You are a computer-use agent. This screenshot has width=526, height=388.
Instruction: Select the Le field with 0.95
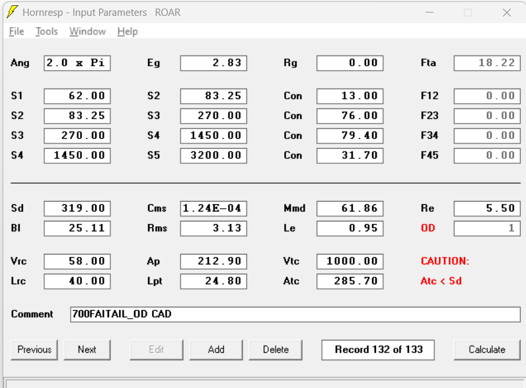[x=350, y=228]
